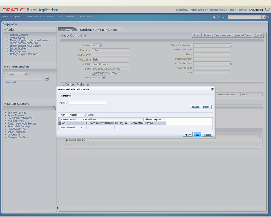Click refresh icon in Recent Suppliers panel
The width and height of the screenshot is (271, 217).
(55, 108)
